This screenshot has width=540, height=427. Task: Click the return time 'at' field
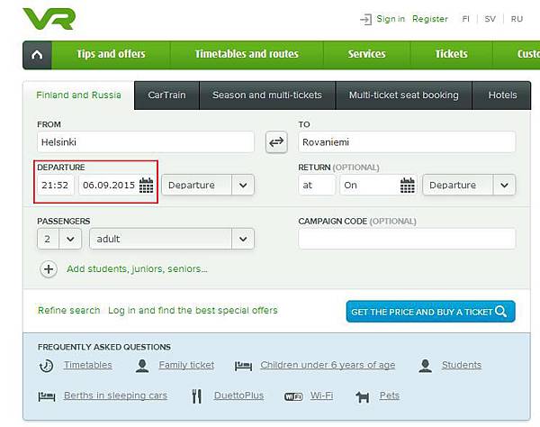317,185
